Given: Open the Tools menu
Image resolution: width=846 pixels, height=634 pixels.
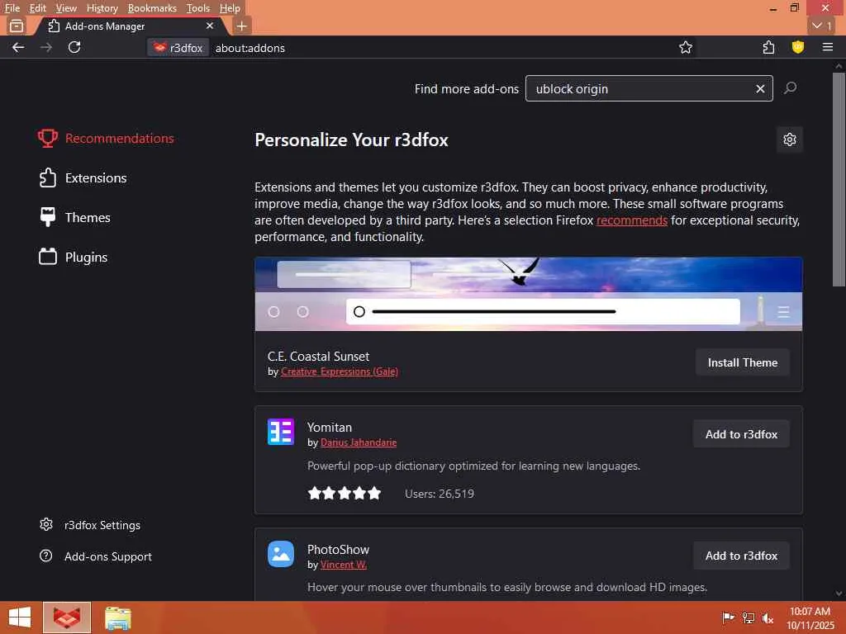Looking at the screenshot, I should 198,8.
